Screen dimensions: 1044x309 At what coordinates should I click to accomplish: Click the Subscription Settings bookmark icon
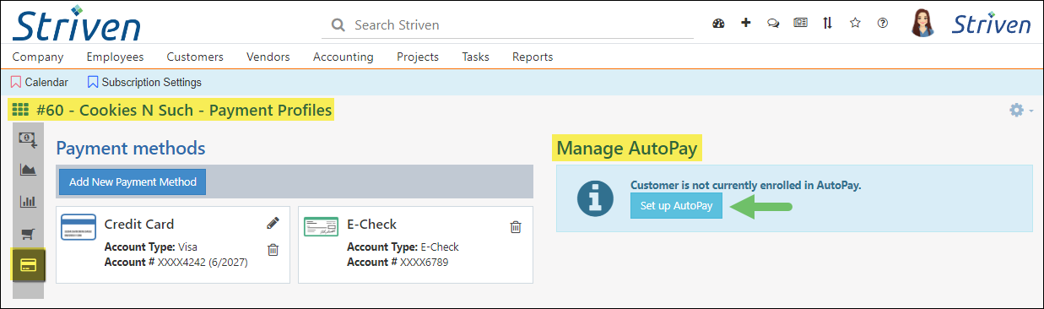click(93, 83)
